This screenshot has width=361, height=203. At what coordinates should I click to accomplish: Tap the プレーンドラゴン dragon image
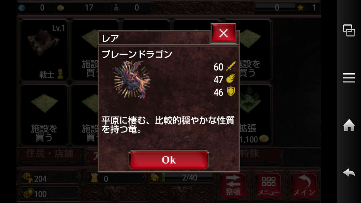[x=132, y=80]
